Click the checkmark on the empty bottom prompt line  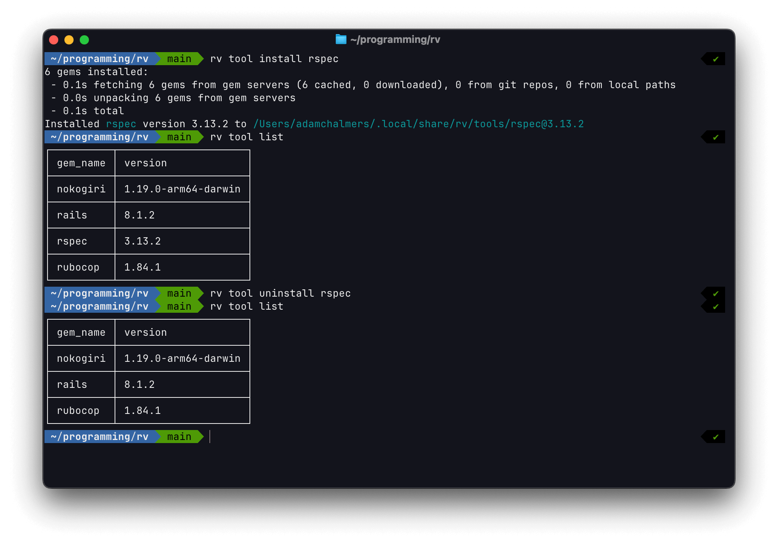click(716, 437)
